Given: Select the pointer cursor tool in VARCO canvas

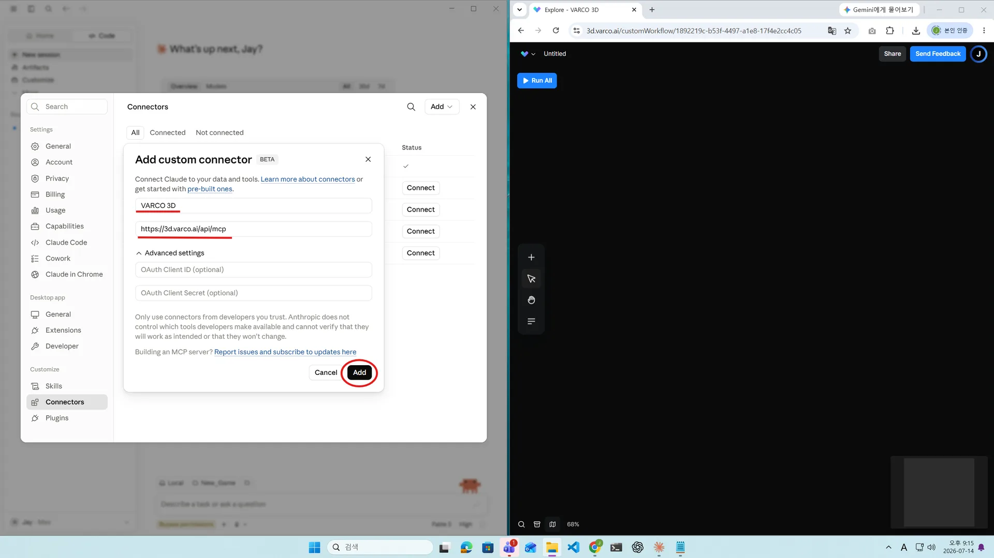Looking at the screenshot, I should (x=531, y=279).
